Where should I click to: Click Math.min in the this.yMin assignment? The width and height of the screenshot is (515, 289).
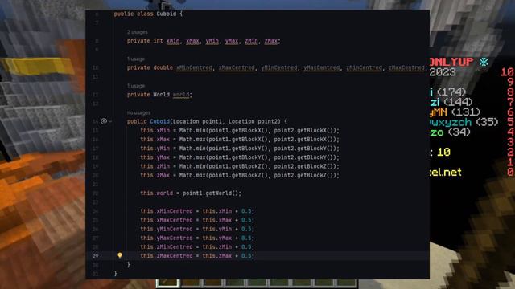(x=192, y=149)
